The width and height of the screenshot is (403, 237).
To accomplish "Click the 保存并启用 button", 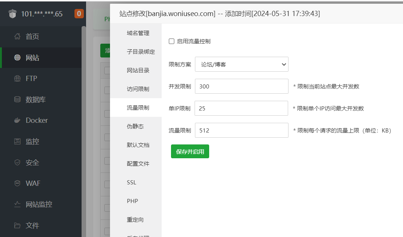I will pos(190,152).
